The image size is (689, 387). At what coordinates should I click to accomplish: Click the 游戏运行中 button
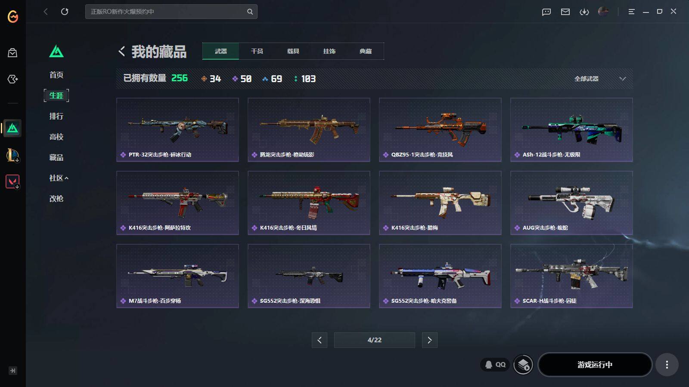[x=595, y=365]
